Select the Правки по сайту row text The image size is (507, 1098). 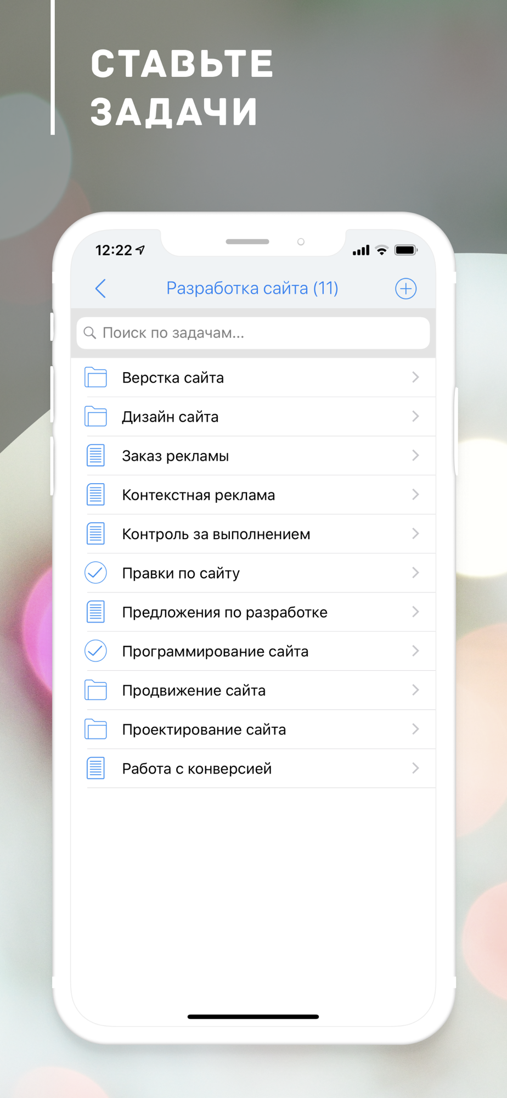[x=181, y=574]
